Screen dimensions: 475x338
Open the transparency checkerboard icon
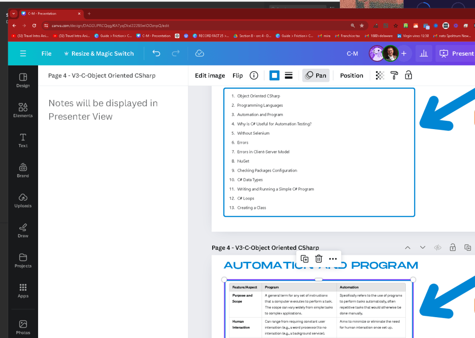tap(380, 75)
